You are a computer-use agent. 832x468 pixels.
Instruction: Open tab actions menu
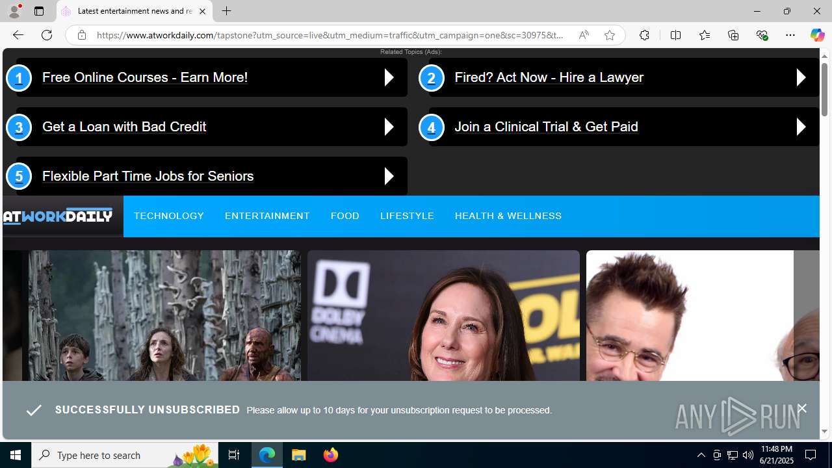pyautogui.click(x=39, y=11)
